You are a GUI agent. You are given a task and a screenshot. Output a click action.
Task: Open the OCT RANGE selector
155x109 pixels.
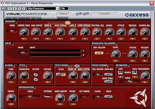click(84, 97)
